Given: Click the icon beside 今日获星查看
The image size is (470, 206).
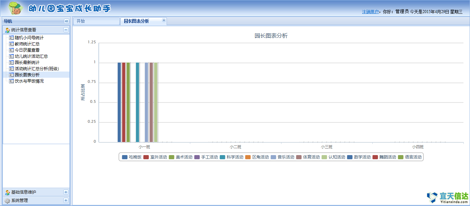Looking at the screenshot, I should [11, 50].
